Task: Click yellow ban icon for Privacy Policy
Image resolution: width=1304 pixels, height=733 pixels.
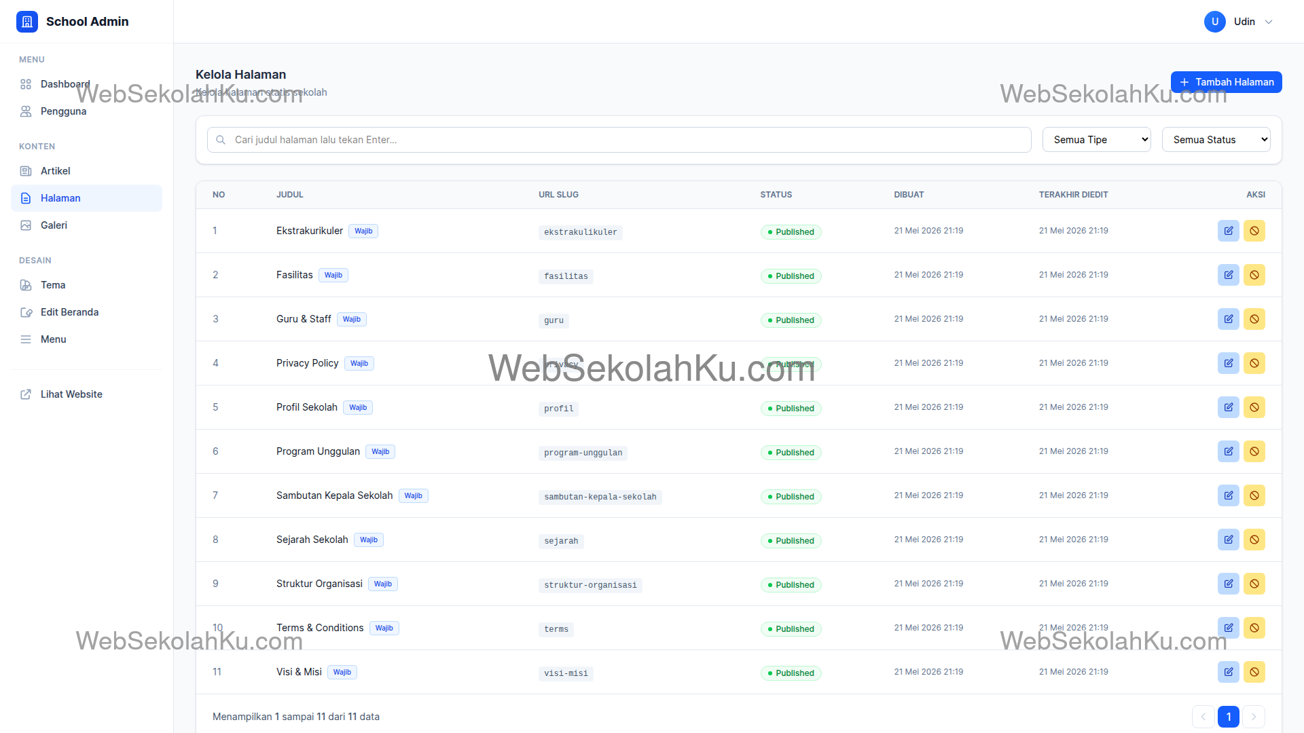Action: pos(1254,363)
